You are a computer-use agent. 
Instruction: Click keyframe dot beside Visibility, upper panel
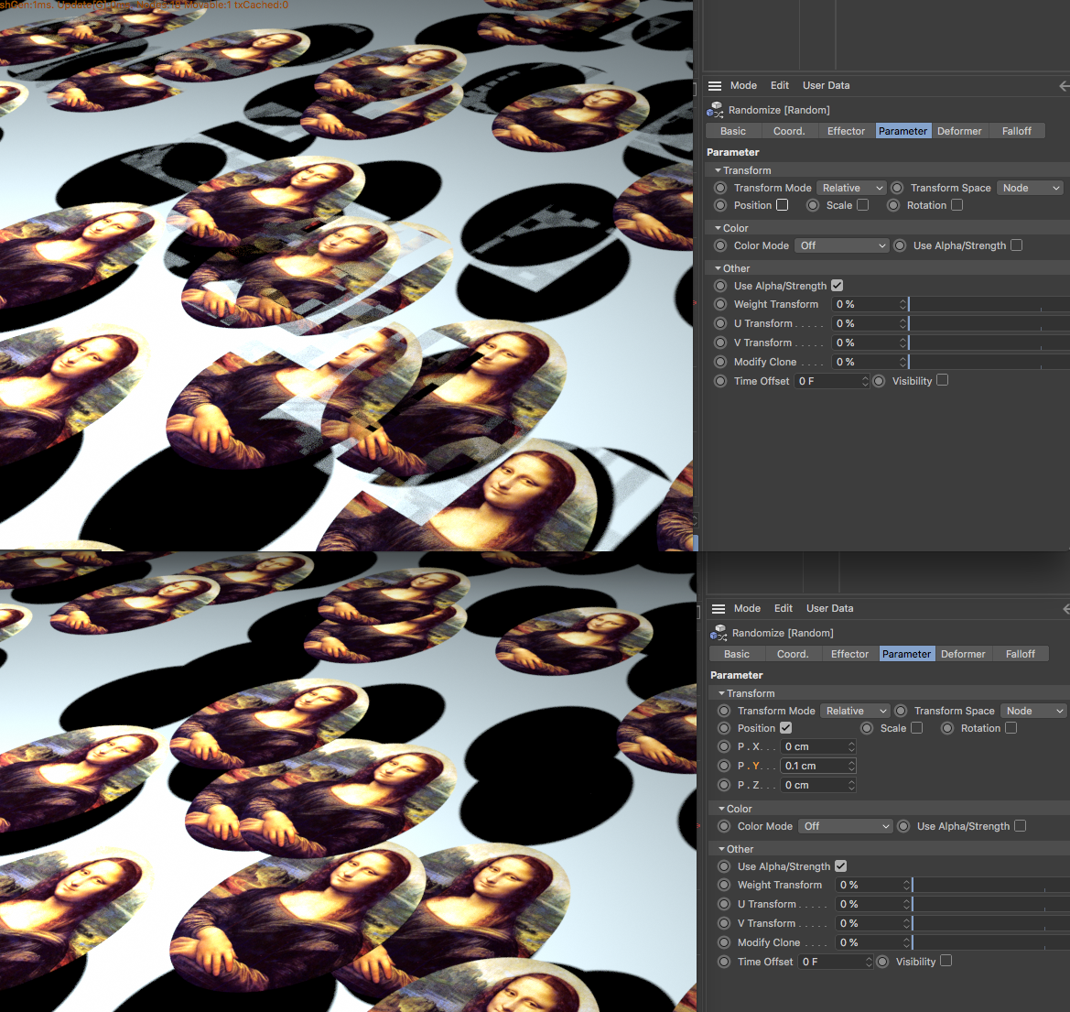pos(879,381)
